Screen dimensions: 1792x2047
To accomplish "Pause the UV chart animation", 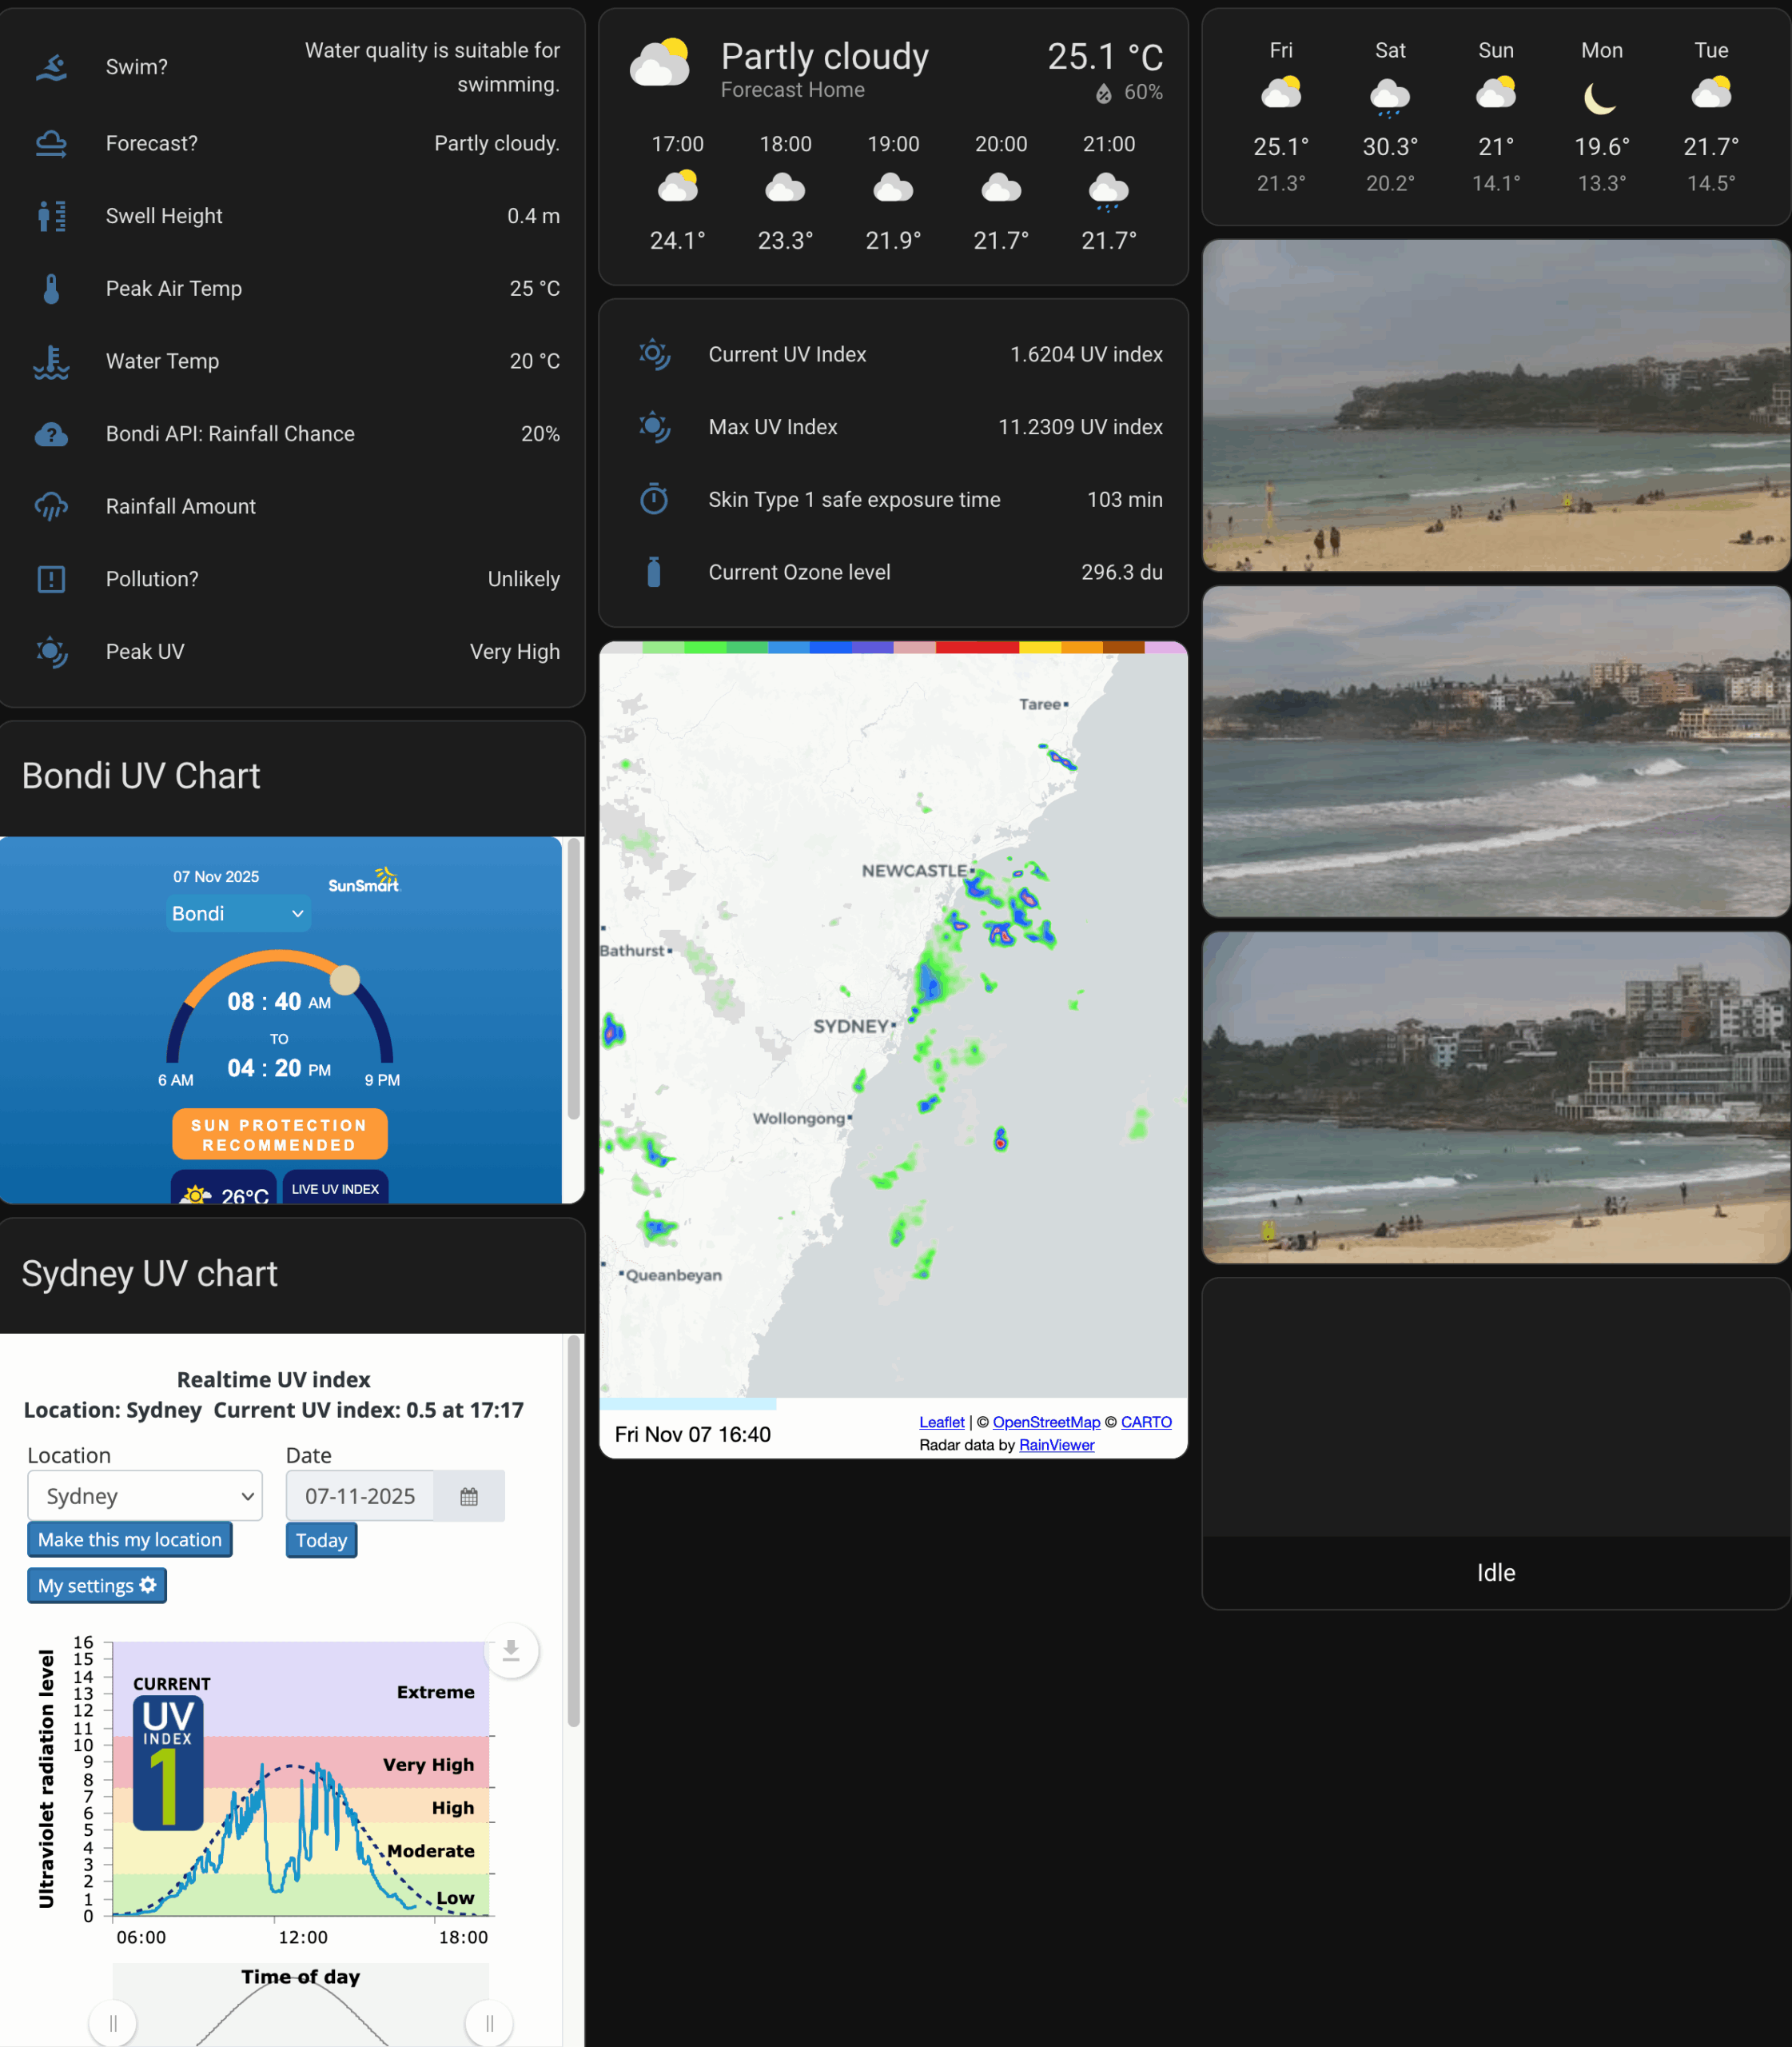I will pyautogui.click(x=112, y=2022).
